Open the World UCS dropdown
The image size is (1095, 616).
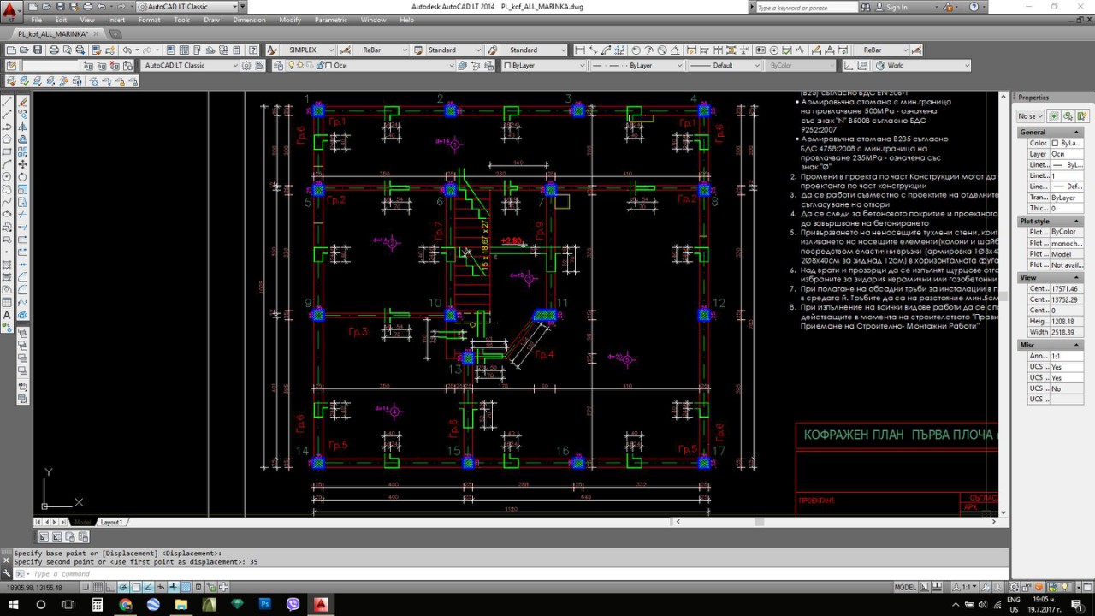point(966,66)
